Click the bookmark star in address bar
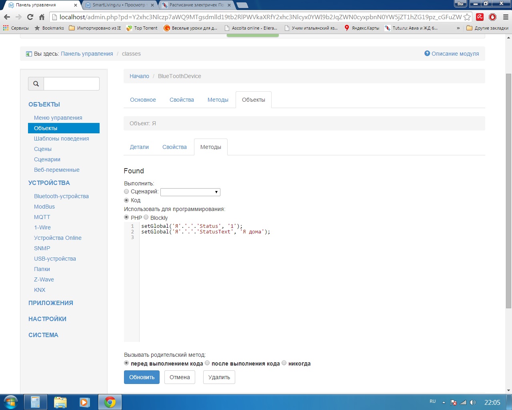 coord(467,17)
